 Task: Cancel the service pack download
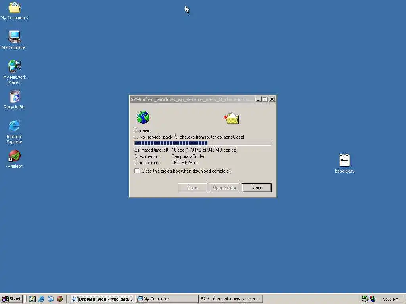click(x=257, y=188)
